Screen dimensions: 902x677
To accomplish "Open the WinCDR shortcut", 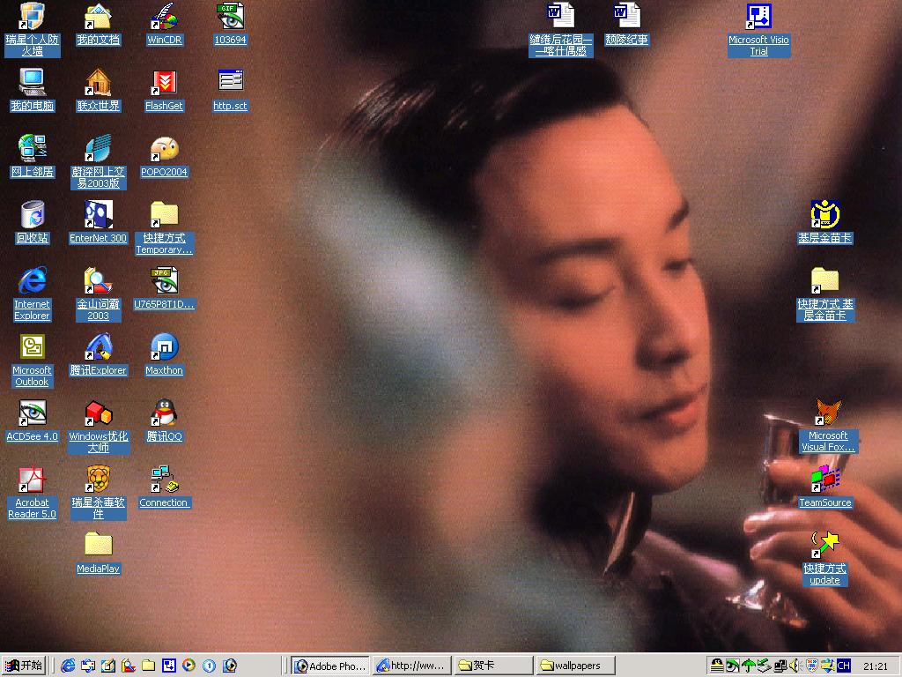I will click(164, 23).
